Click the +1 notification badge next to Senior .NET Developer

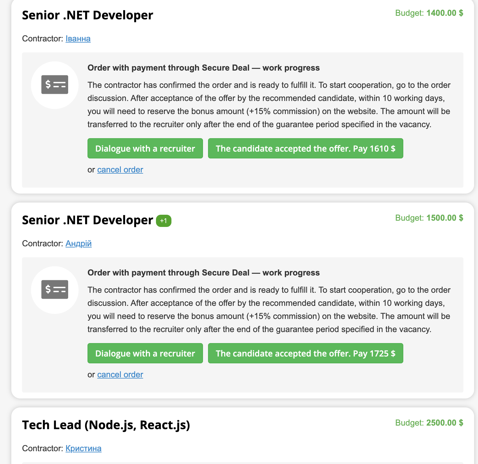click(164, 221)
